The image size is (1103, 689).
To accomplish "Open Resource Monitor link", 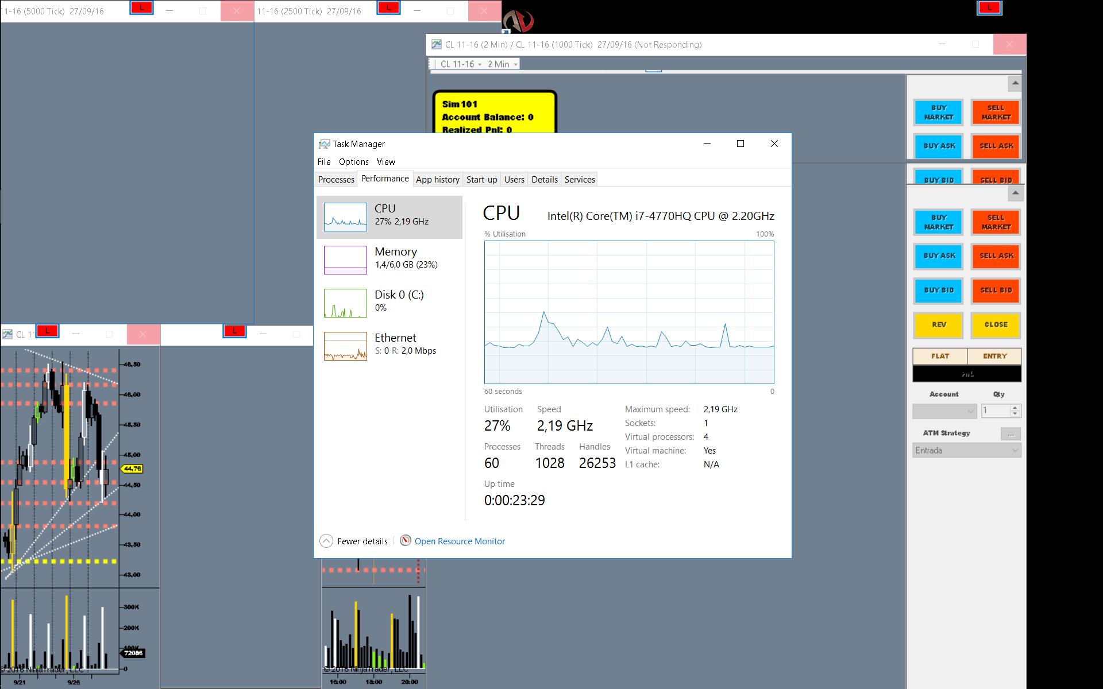I will (x=460, y=541).
